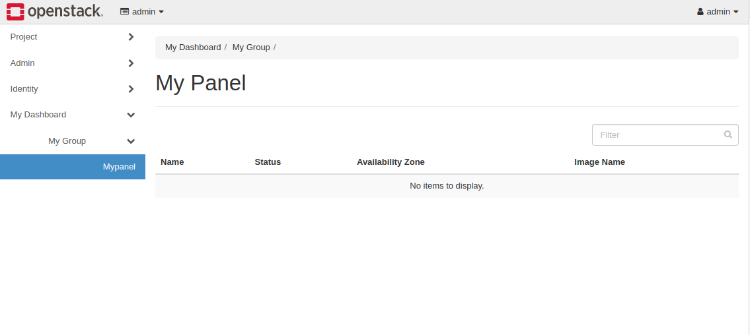Screen dimensions: 750x335
Task: Collapse the My Group chevron
Action: click(x=131, y=141)
